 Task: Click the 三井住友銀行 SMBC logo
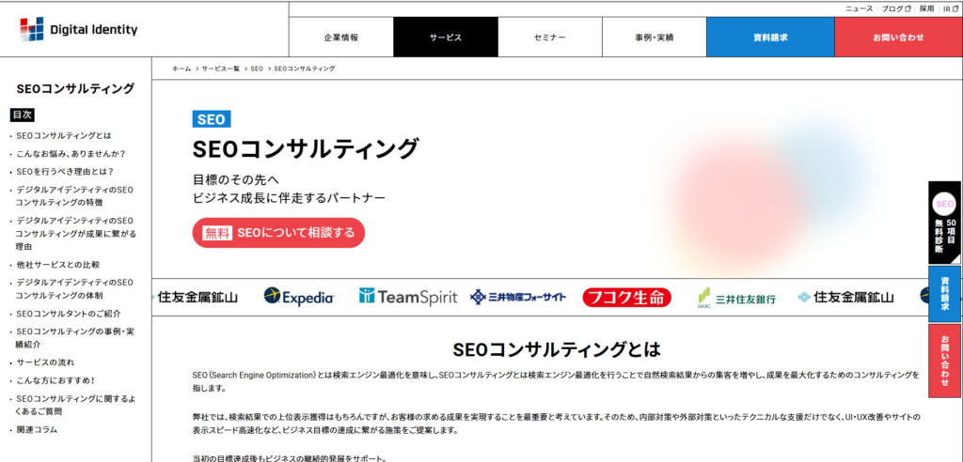tap(736, 299)
